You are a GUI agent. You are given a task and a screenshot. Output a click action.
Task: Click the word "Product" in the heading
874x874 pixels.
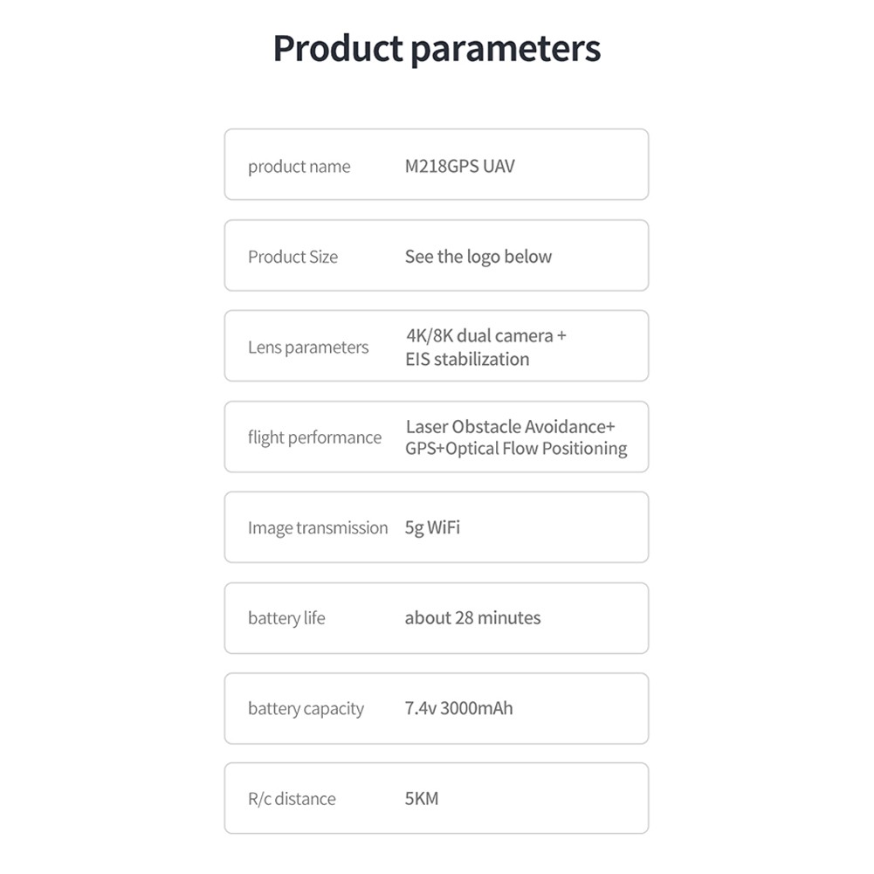click(338, 48)
